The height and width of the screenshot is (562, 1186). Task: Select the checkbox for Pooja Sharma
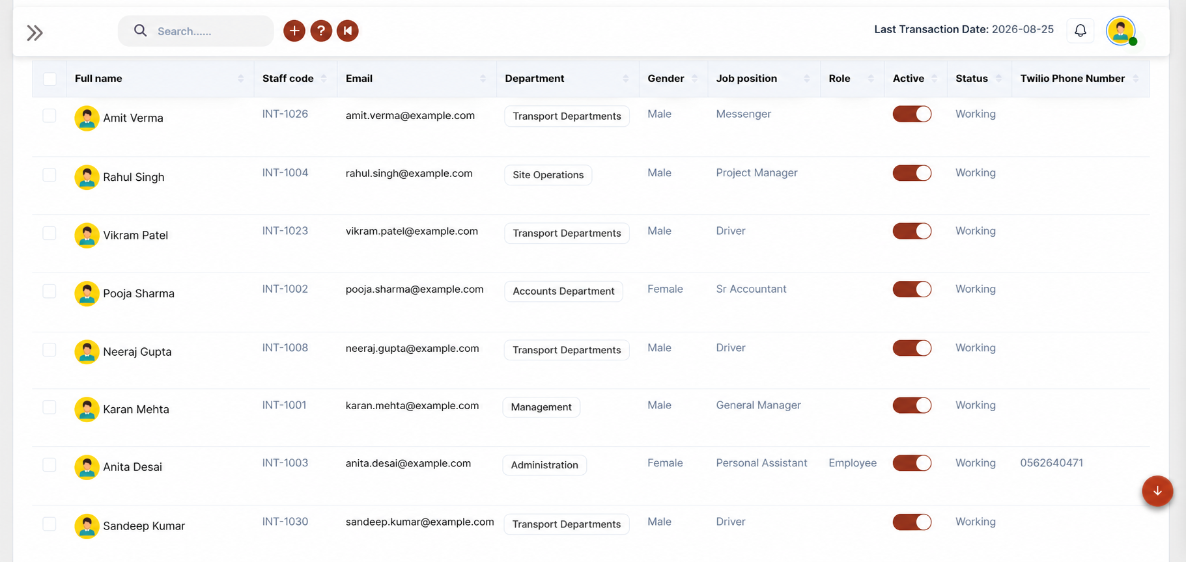pyautogui.click(x=49, y=291)
